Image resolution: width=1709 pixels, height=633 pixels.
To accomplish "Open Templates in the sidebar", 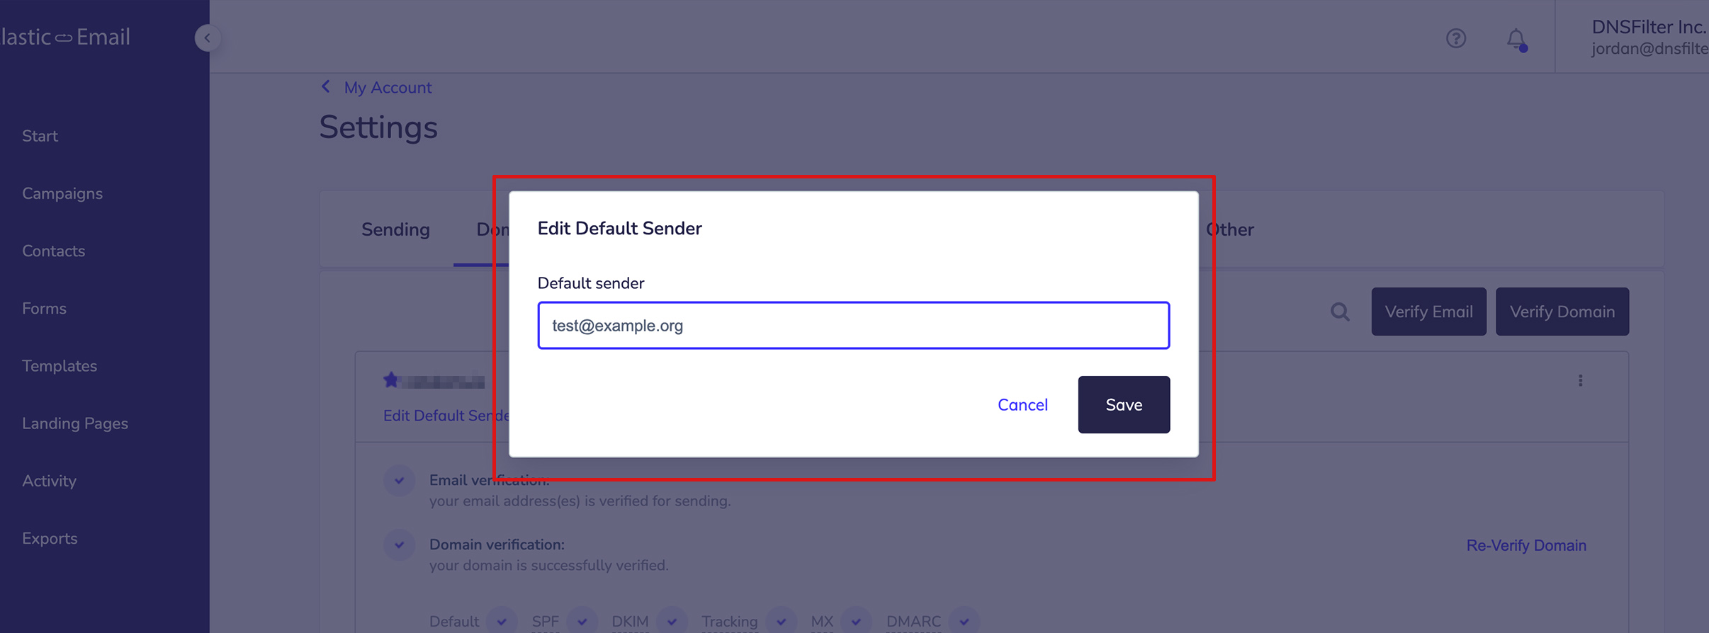I will 60,366.
